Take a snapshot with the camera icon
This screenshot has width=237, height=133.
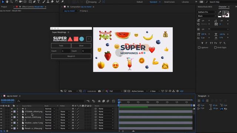tap(99, 91)
